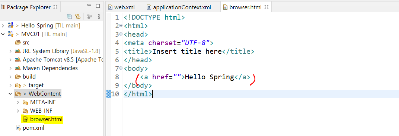This screenshot has height=136, width=399.
Task: Select the Hello_Spring project
Action: pyautogui.click(x=37, y=26)
